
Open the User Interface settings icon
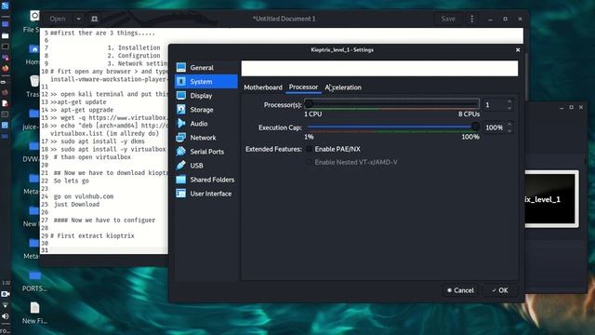coord(181,194)
